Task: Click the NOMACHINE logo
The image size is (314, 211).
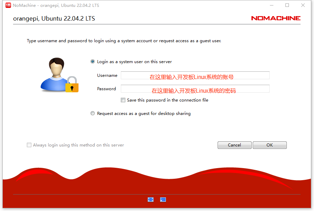Action: (x=276, y=18)
